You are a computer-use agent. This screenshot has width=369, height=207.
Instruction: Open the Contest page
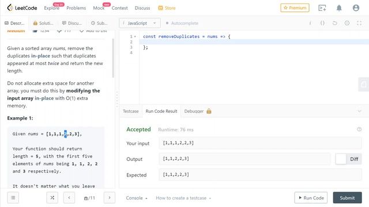tap(119, 8)
